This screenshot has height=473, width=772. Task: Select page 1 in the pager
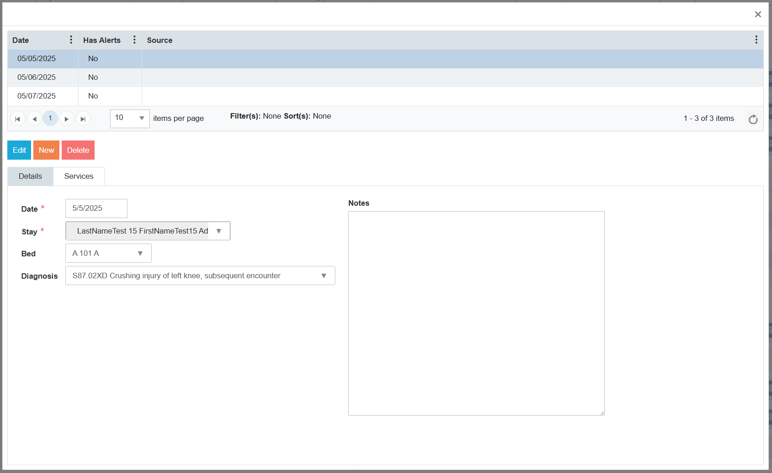tap(50, 118)
